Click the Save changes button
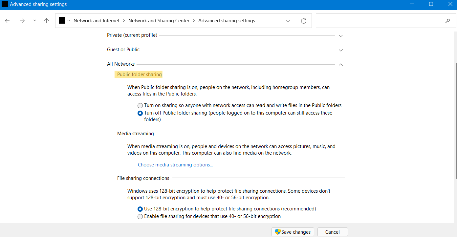 tap(293, 232)
